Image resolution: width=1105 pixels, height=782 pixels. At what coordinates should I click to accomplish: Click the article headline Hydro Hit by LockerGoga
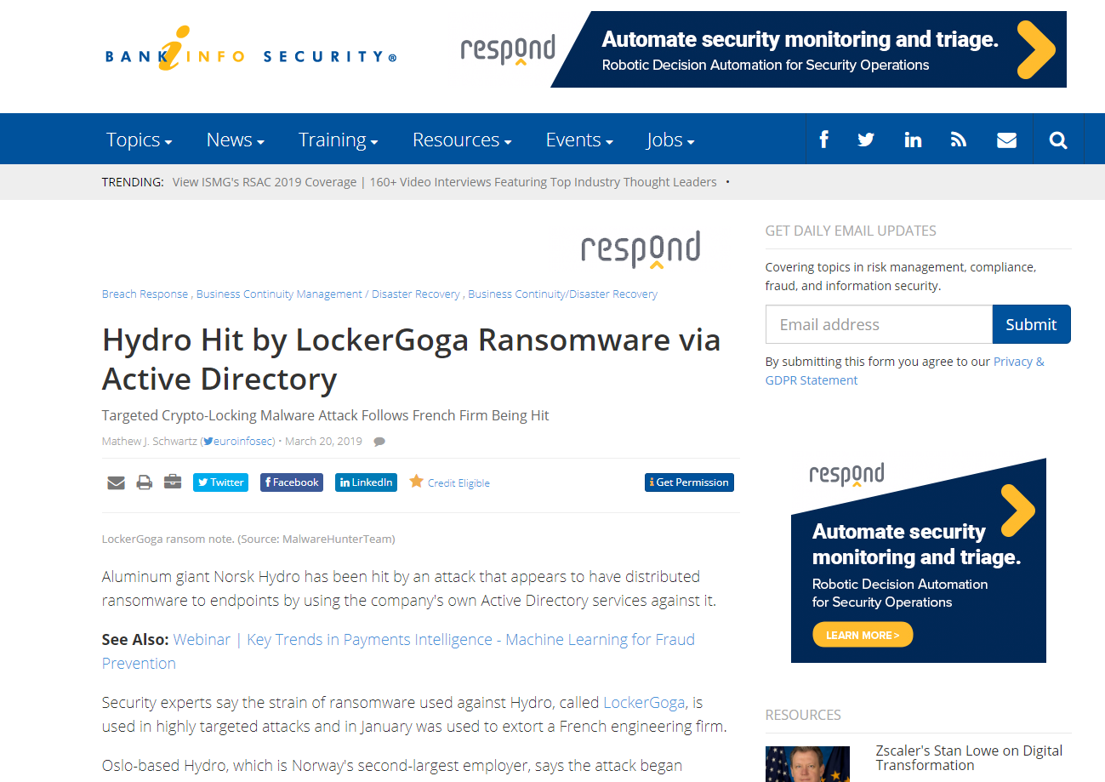(x=412, y=359)
